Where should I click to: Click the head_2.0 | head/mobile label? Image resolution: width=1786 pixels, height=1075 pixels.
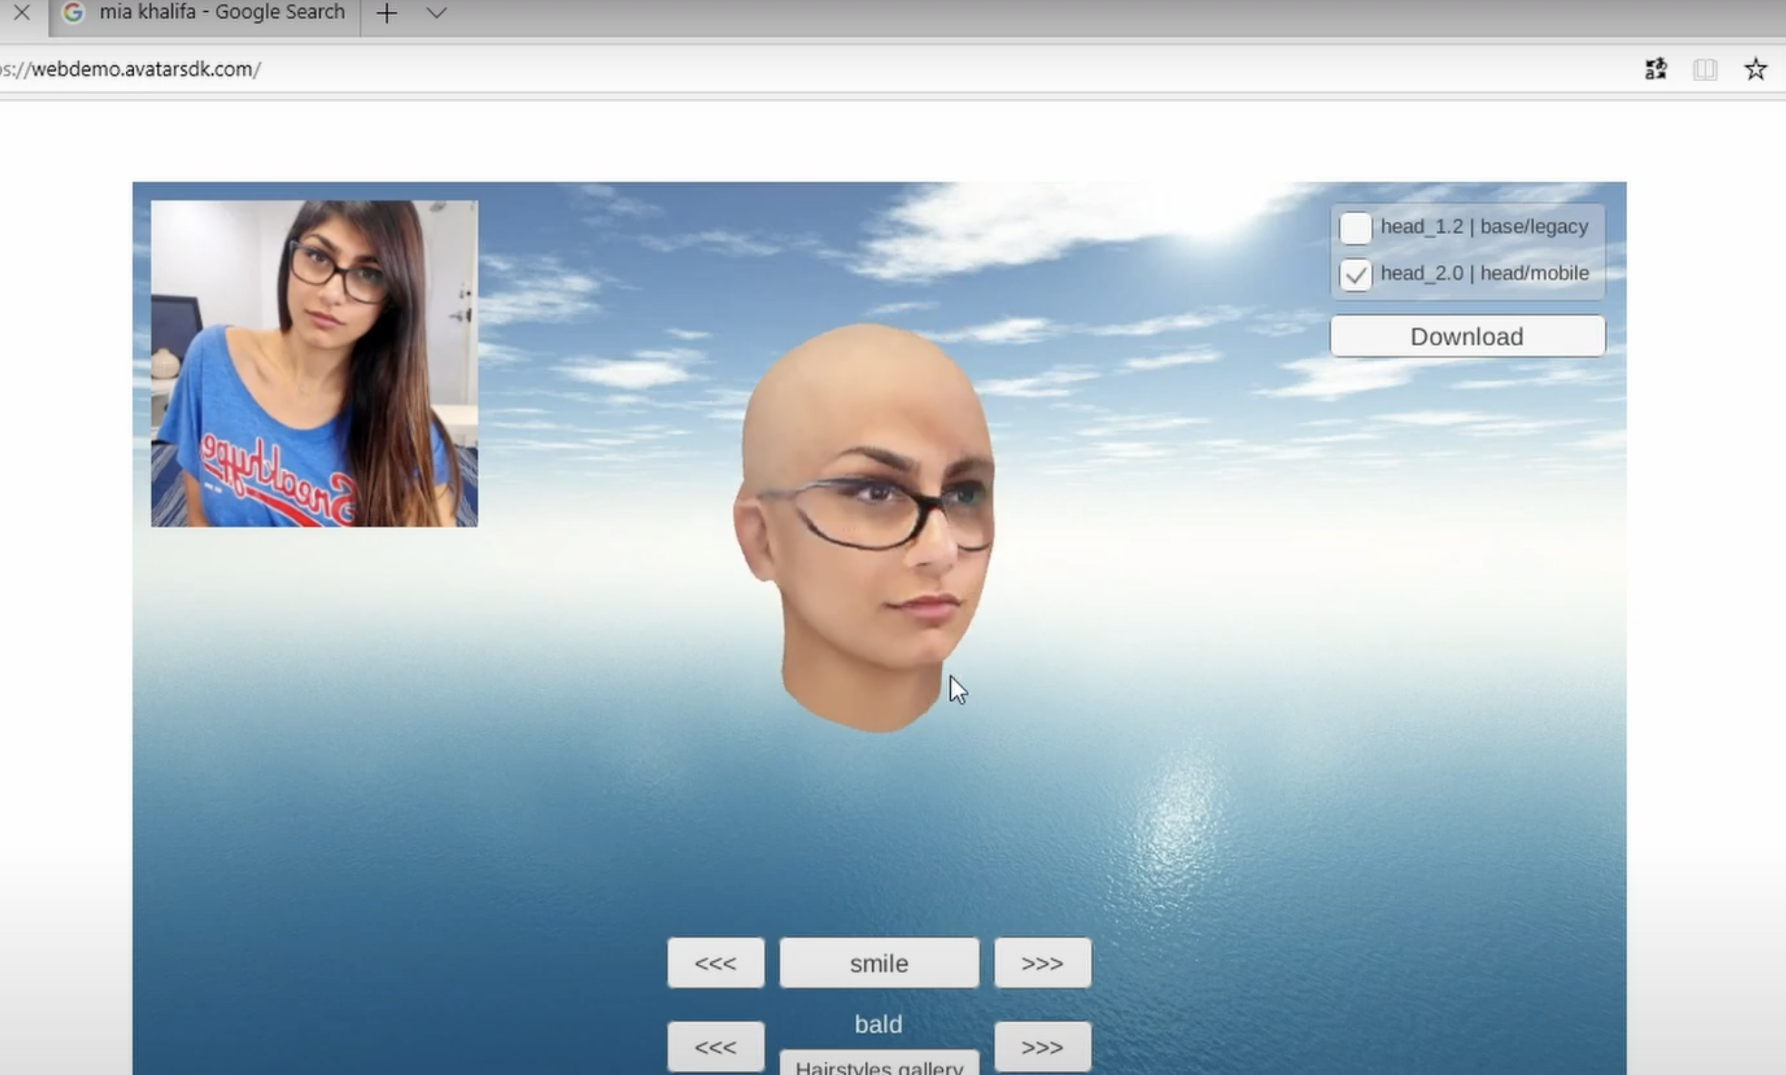(x=1484, y=274)
